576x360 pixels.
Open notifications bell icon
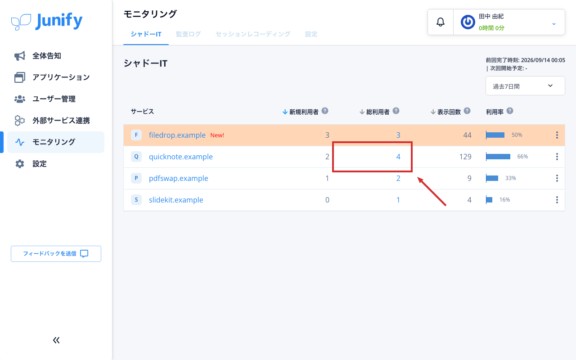point(441,22)
